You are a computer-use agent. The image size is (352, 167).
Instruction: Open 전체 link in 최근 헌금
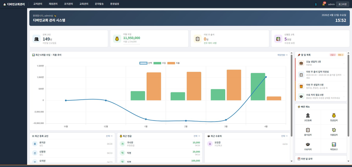pos(197,136)
